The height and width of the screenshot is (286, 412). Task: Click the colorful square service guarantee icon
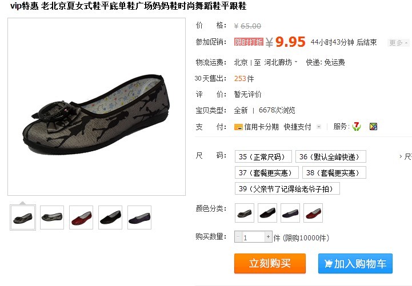point(373,127)
